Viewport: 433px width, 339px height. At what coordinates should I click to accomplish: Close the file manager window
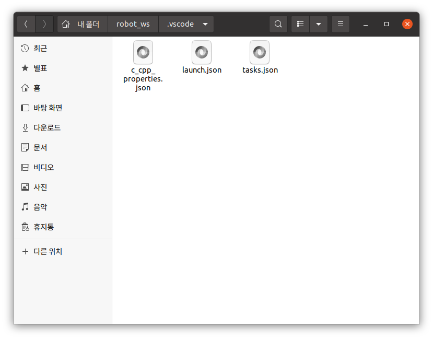pos(407,25)
